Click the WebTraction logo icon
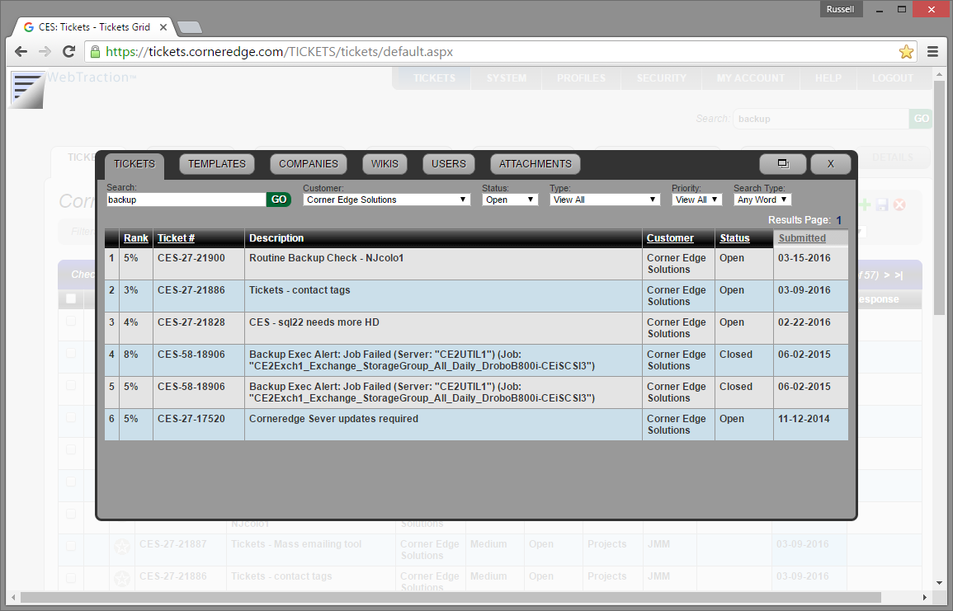The image size is (953, 611). tap(27, 90)
